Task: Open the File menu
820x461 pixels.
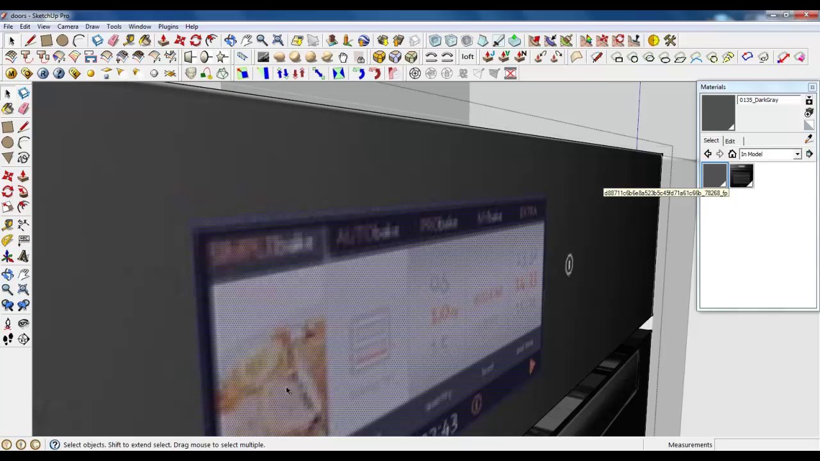Action: 8,26
